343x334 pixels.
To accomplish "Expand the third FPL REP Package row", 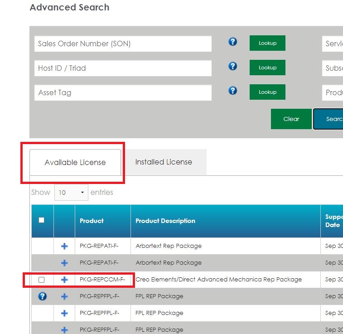I will coord(64,330).
